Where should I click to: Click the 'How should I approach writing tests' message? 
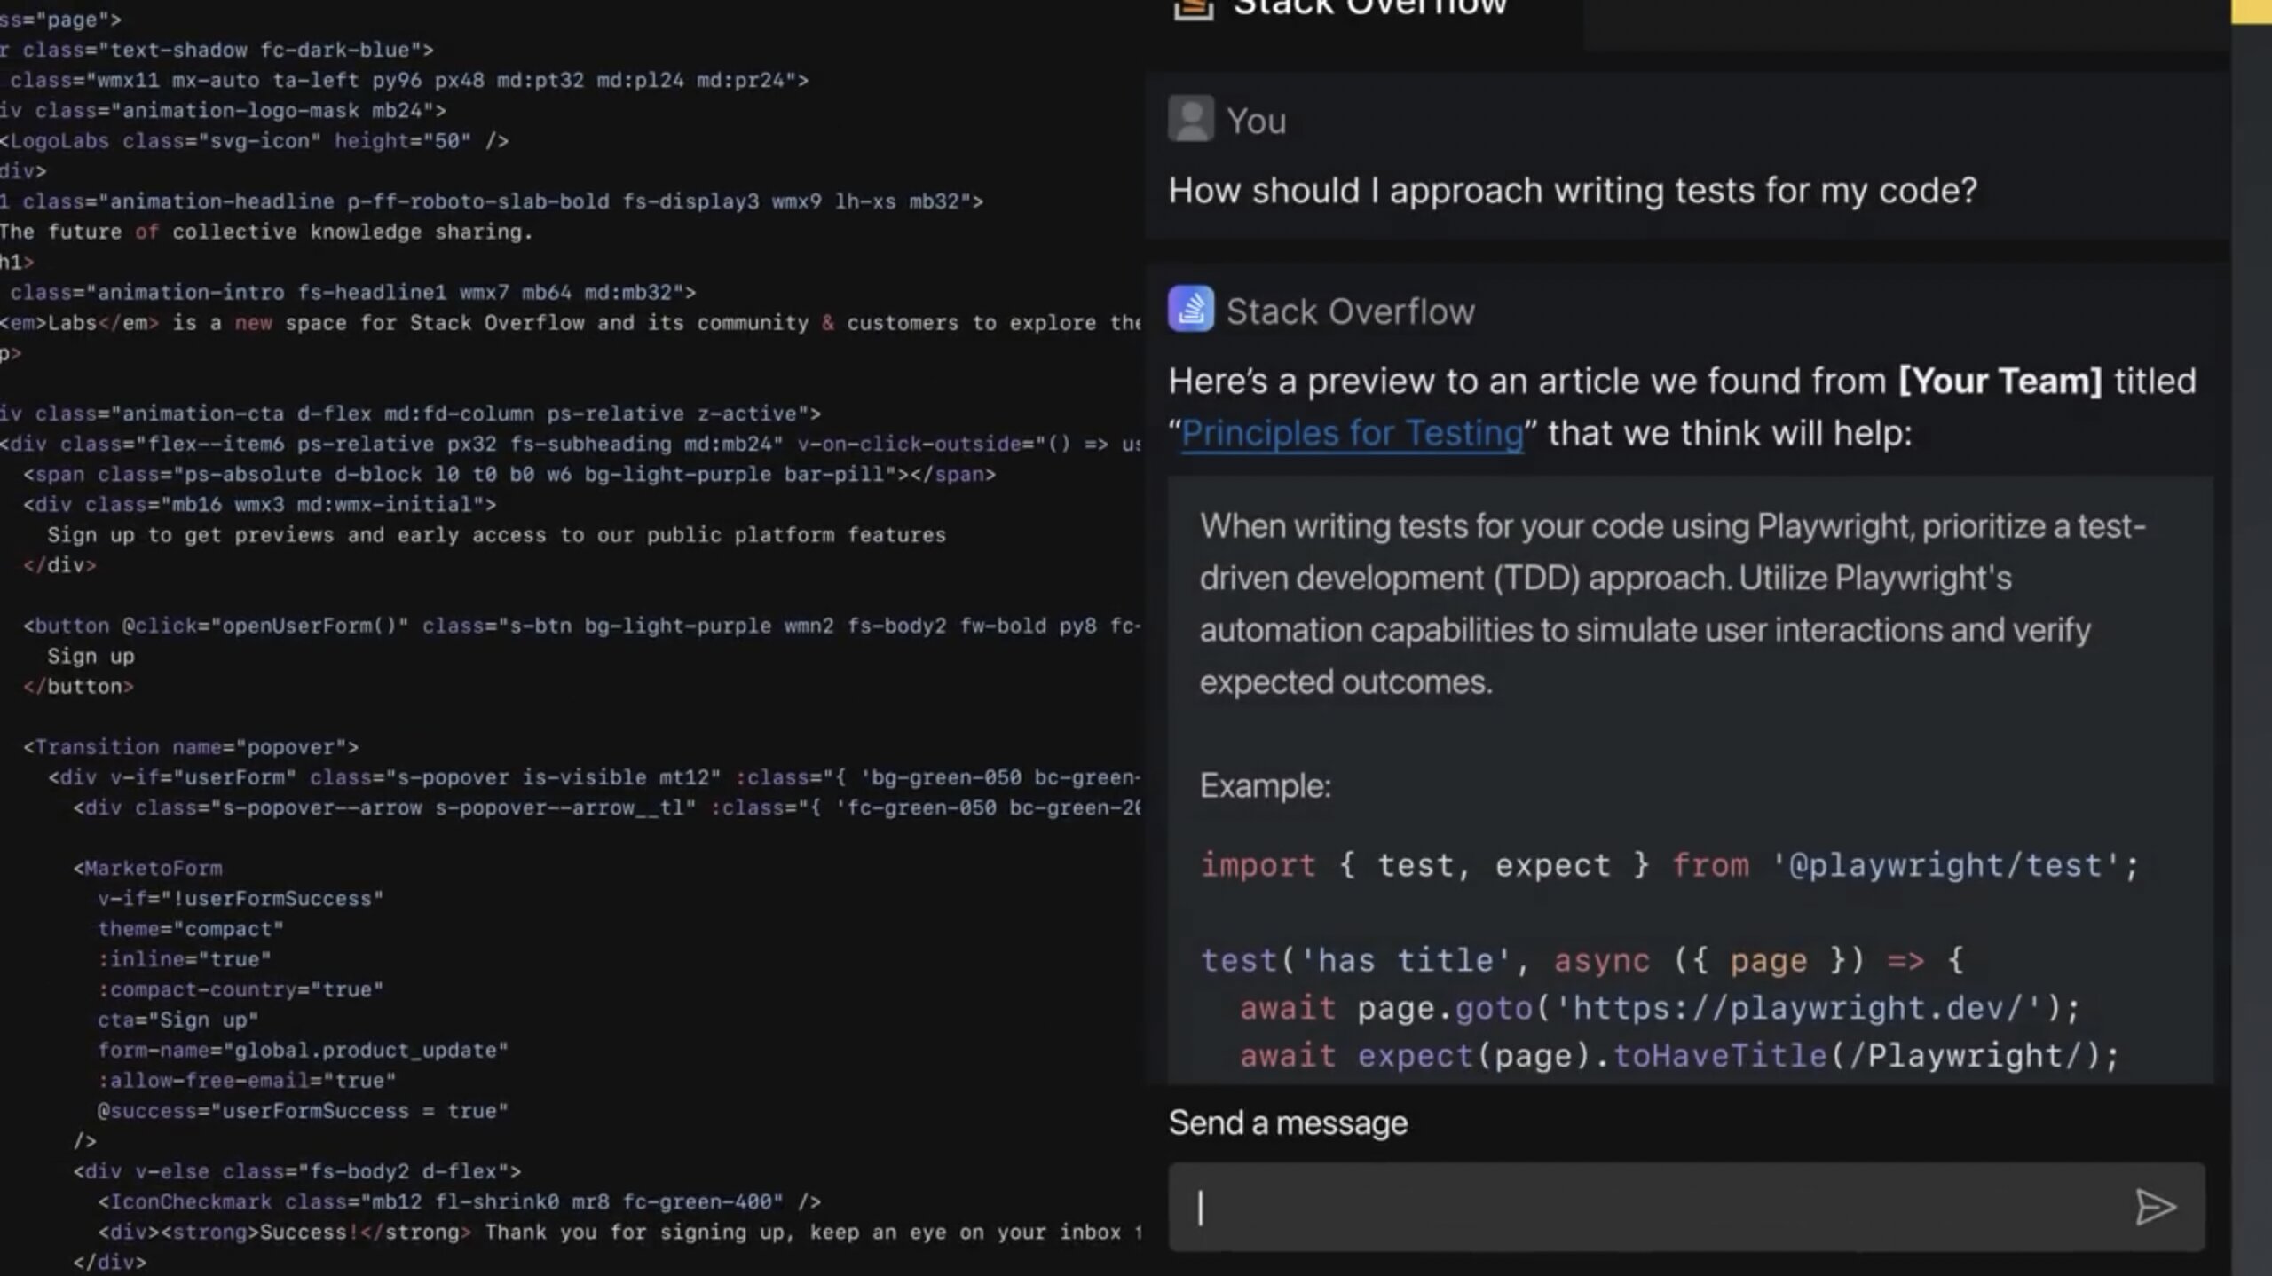(1573, 191)
